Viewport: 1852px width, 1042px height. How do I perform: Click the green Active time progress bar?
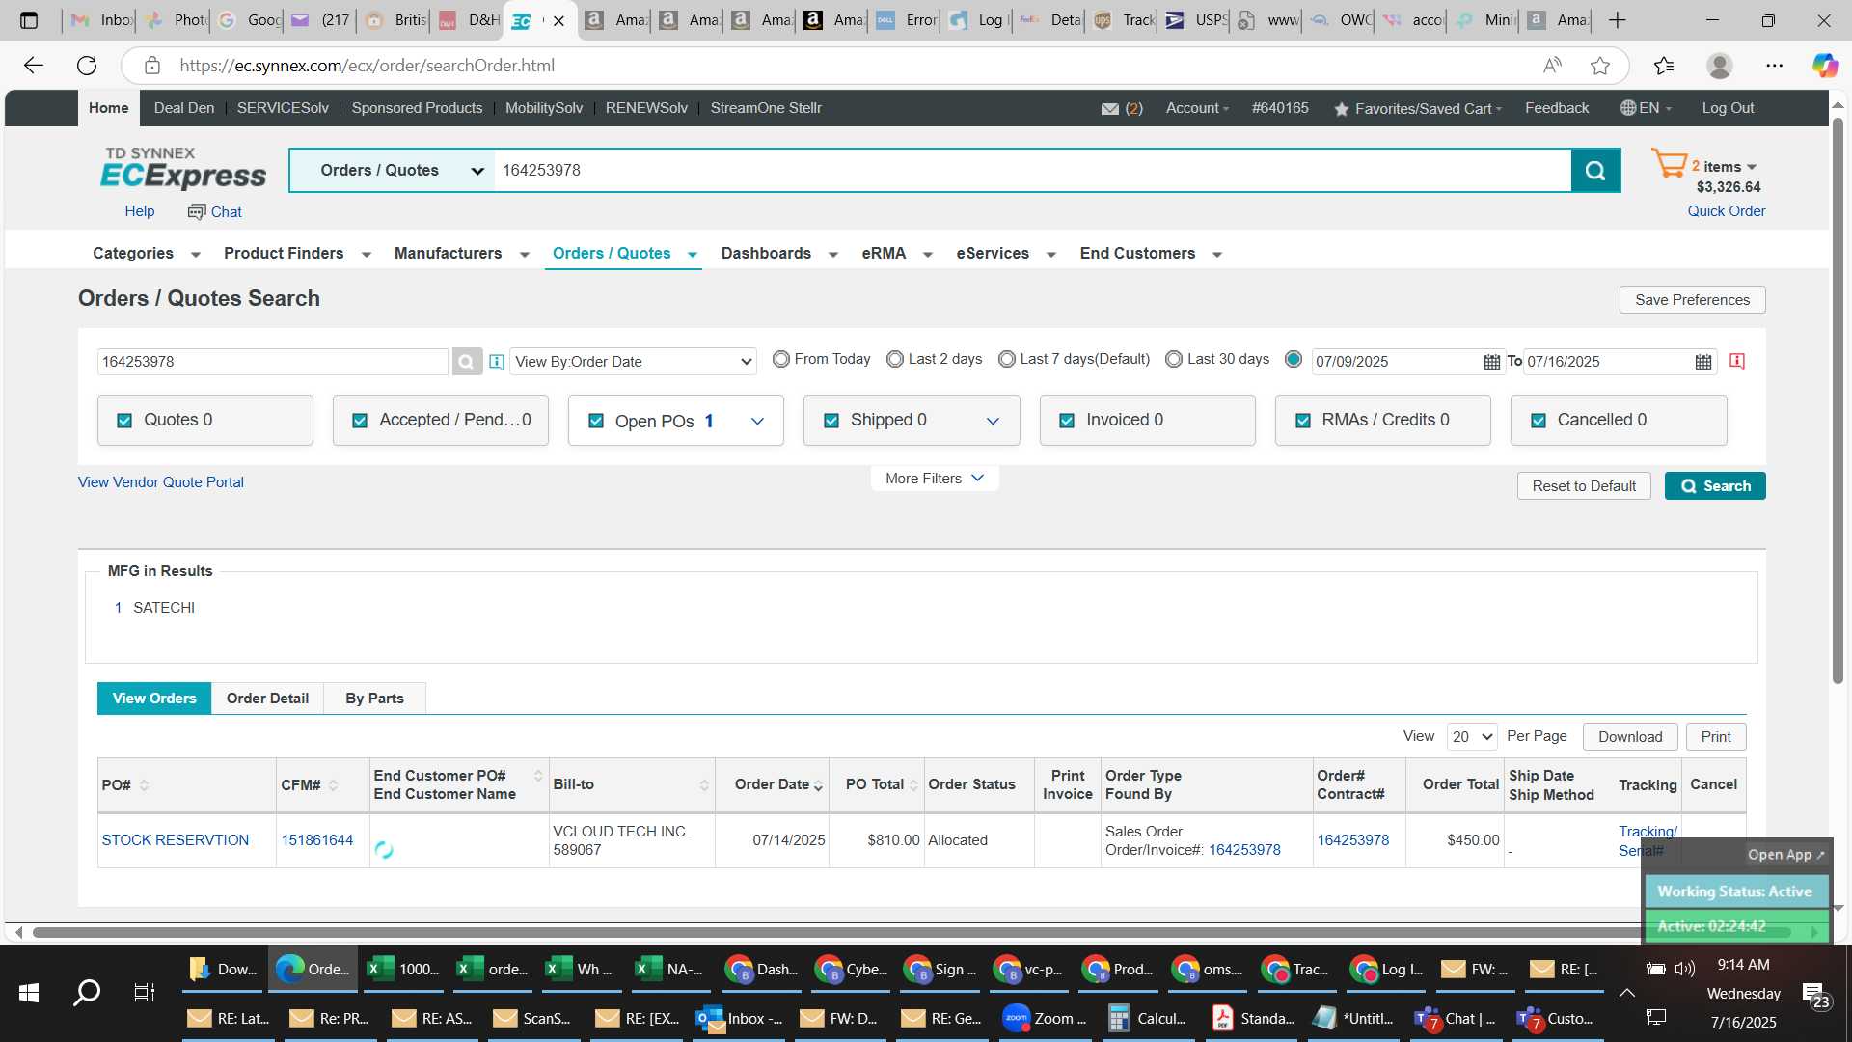coord(1736,927)
